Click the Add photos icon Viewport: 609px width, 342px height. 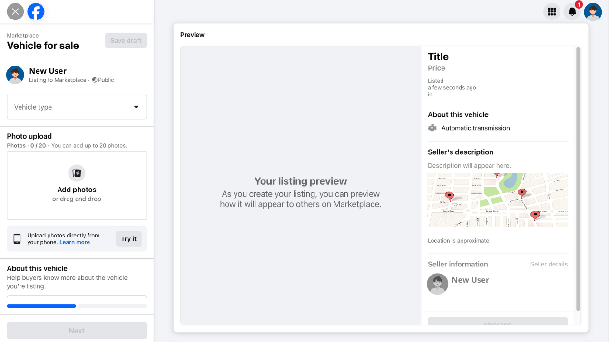(x=77, y=173)
